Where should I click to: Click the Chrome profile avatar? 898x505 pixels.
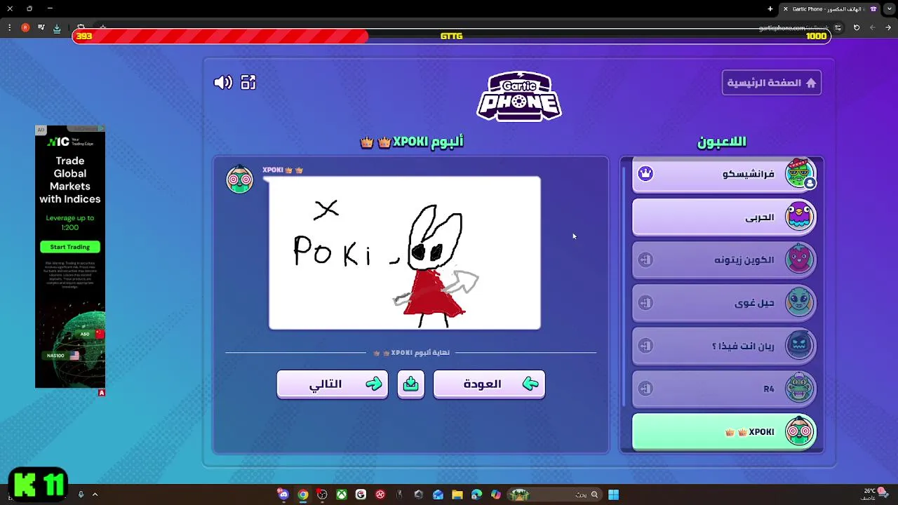25,27
